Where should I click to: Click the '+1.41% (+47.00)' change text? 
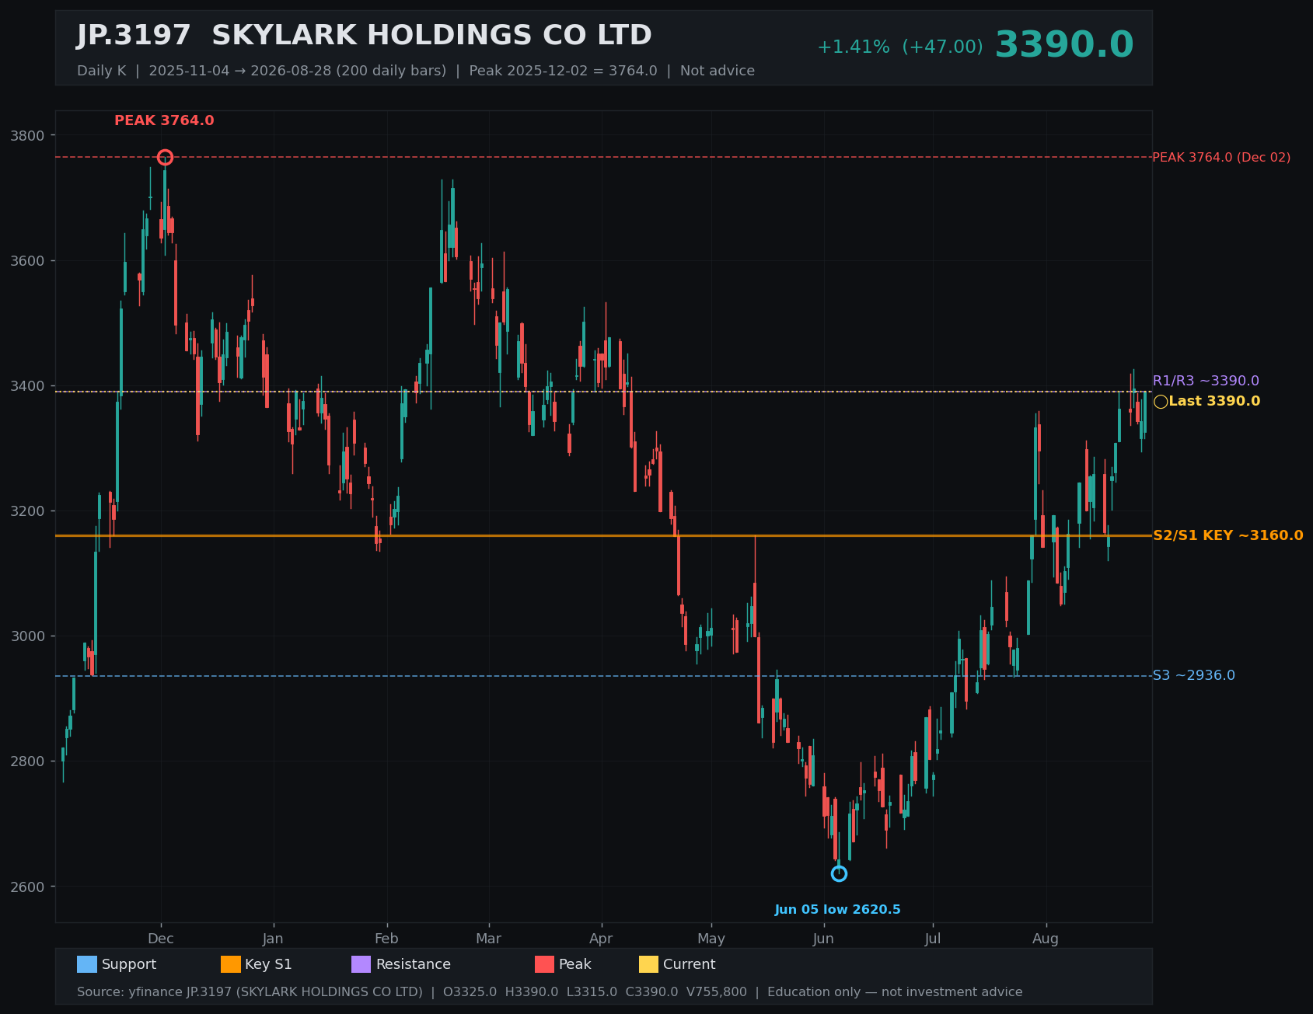click(899, 47)
